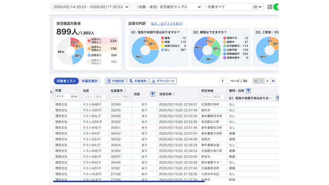Sort by 社員番号 column
Screen dimensions: 329x185
click(x=125, y=90)
